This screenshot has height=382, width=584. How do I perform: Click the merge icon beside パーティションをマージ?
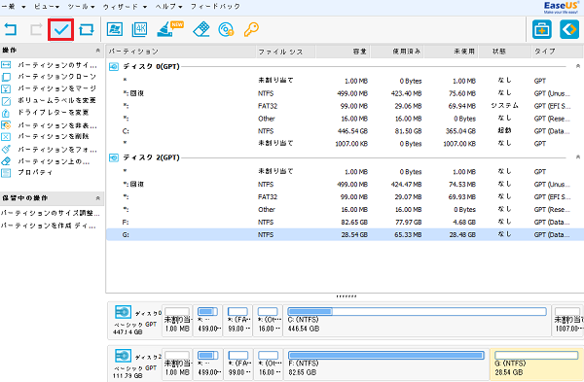(6, 88)
